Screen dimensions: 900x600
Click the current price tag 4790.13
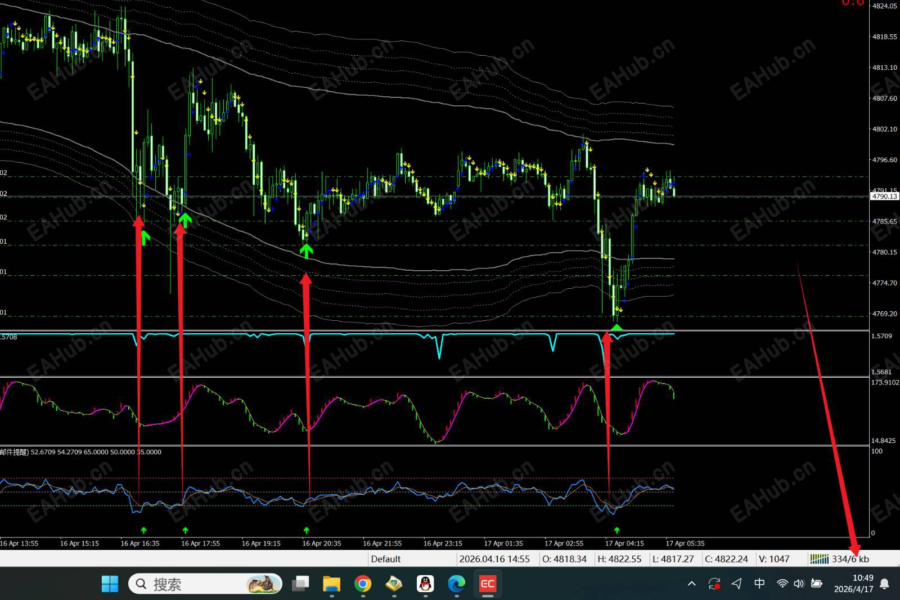885,196
